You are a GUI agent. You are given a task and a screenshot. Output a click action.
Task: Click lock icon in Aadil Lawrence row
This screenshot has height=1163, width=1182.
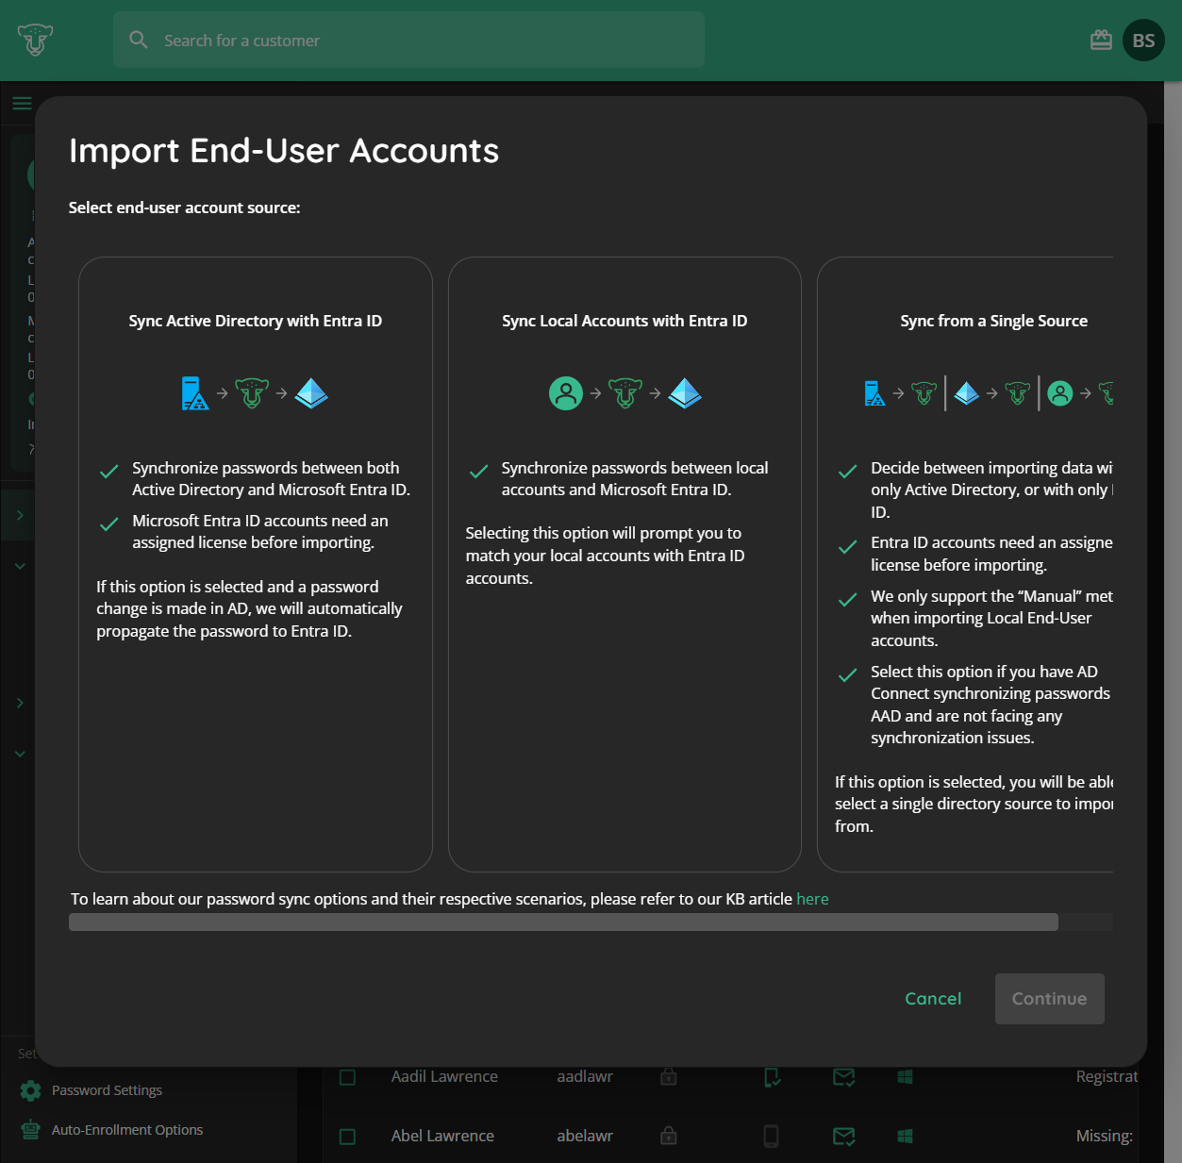coord(669,1076)
